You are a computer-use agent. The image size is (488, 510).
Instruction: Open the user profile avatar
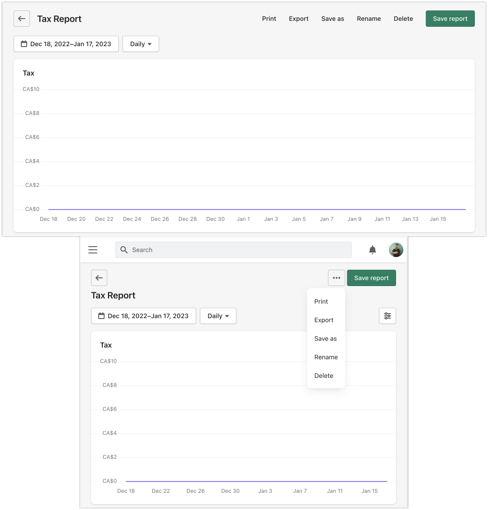coord(396,250)
